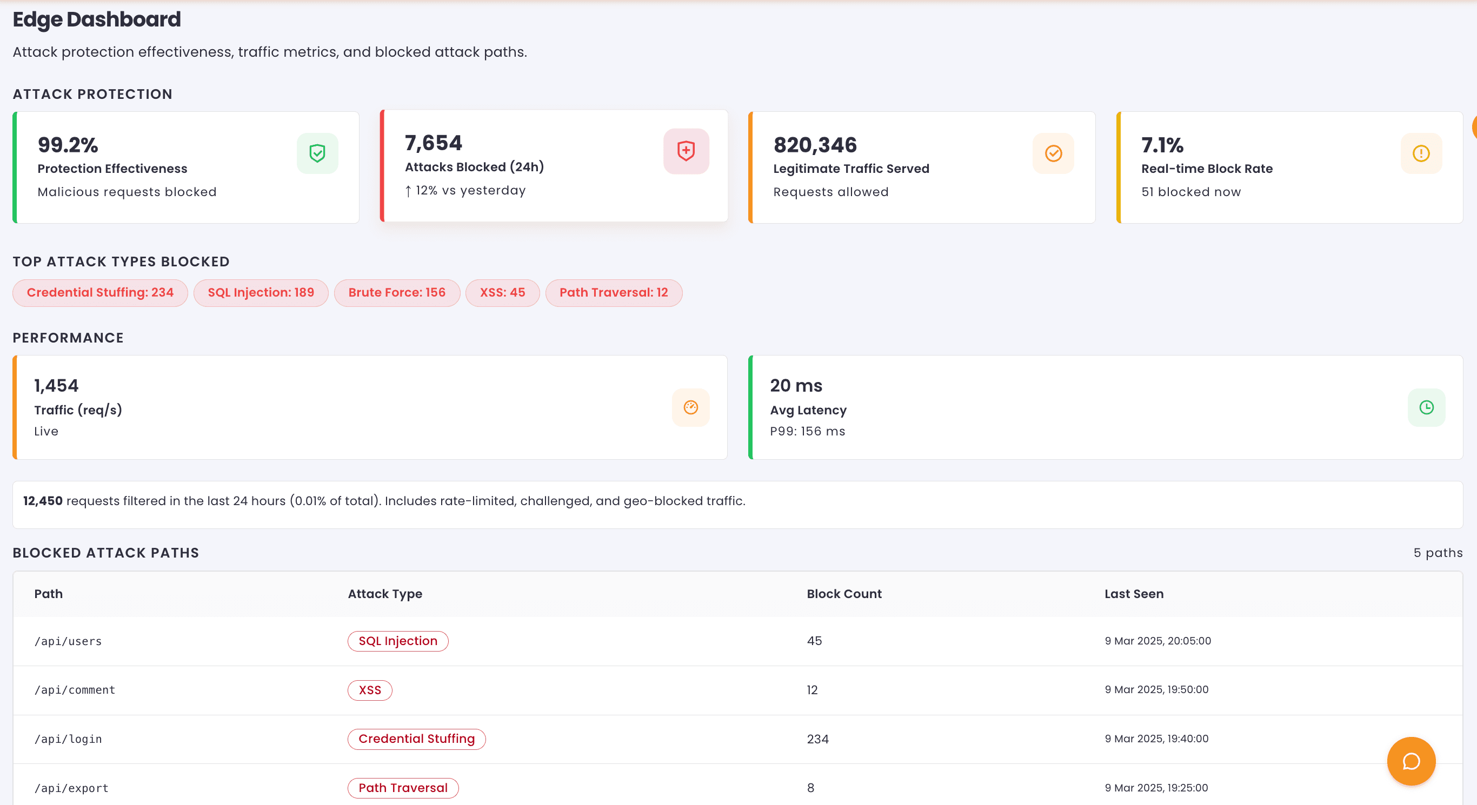Expand the Brute Force: 156 attack type
Screen dimensions: 1477x805
click(397, 293)
